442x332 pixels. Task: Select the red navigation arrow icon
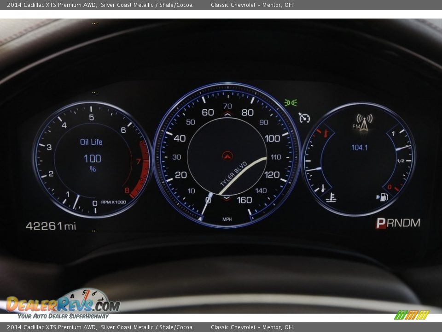click(x=227, y=156)
